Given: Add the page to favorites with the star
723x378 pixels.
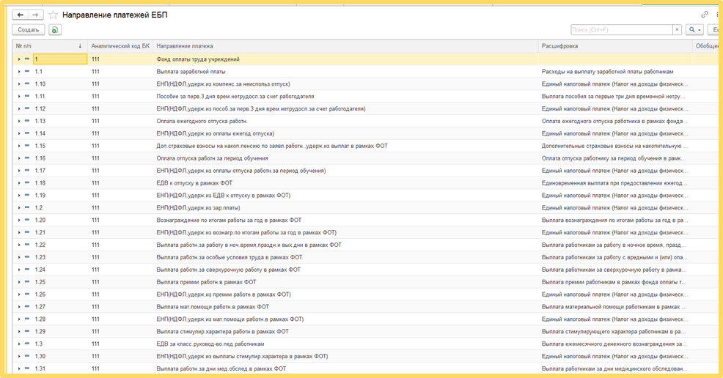Looking at the screenshot, I should [54, 15].
